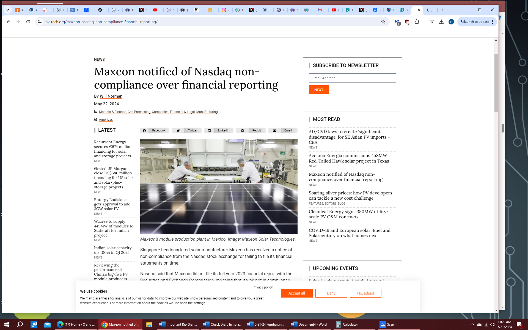The image size is (528, 330).
Task: Click the LinkedIn share icon
Action: (209, 131)
